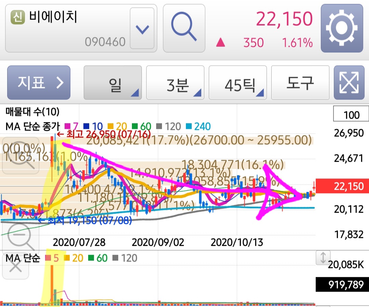369x307 pixels.
Task: Open the stock search magnifier
Action: (x=184, y=28)
